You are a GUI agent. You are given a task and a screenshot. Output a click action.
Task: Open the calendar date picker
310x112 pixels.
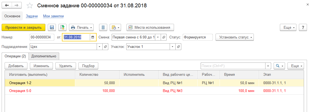click(x=93, y=37)
